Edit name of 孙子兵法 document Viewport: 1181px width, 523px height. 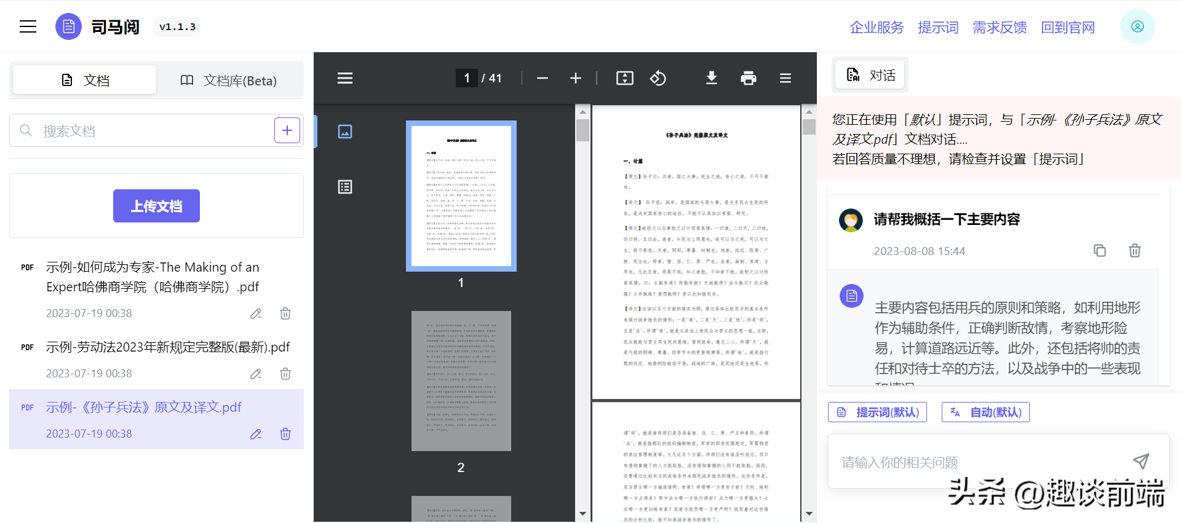click(x=256, y=434)
